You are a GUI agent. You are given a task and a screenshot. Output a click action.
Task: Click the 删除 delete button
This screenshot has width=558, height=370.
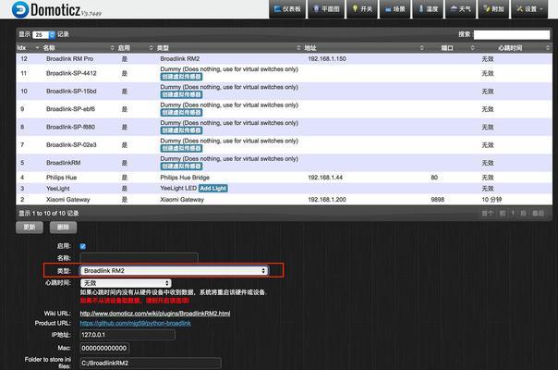coord(63,227)
